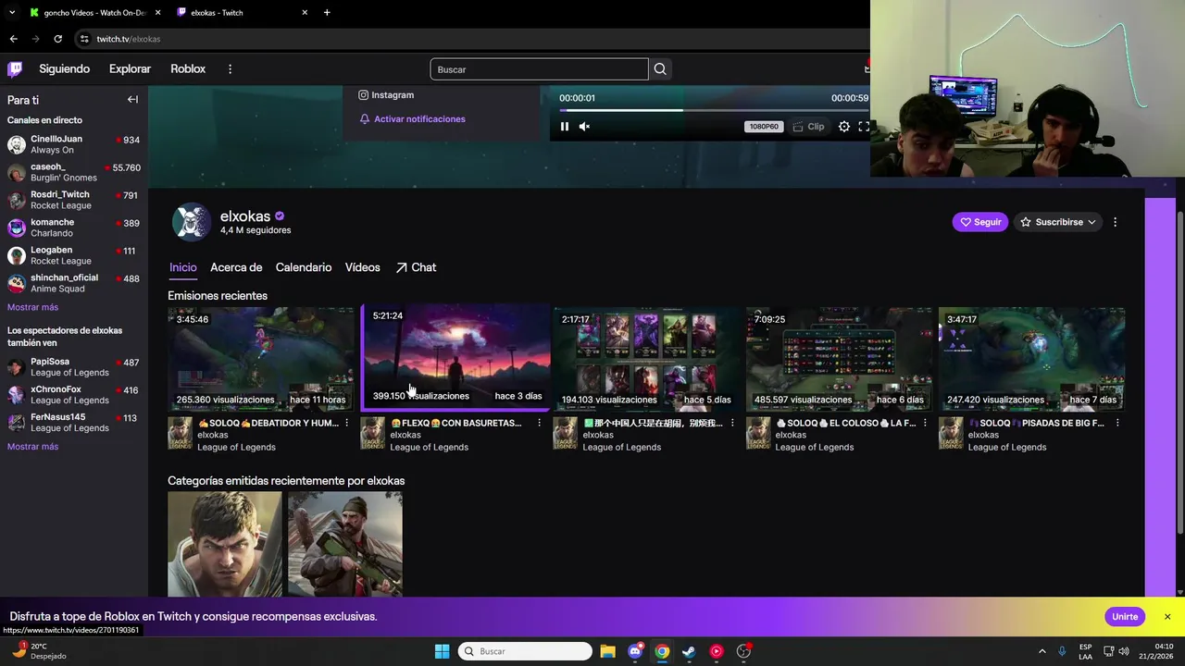Open options for PISADAS DE BIG video

1117,423
